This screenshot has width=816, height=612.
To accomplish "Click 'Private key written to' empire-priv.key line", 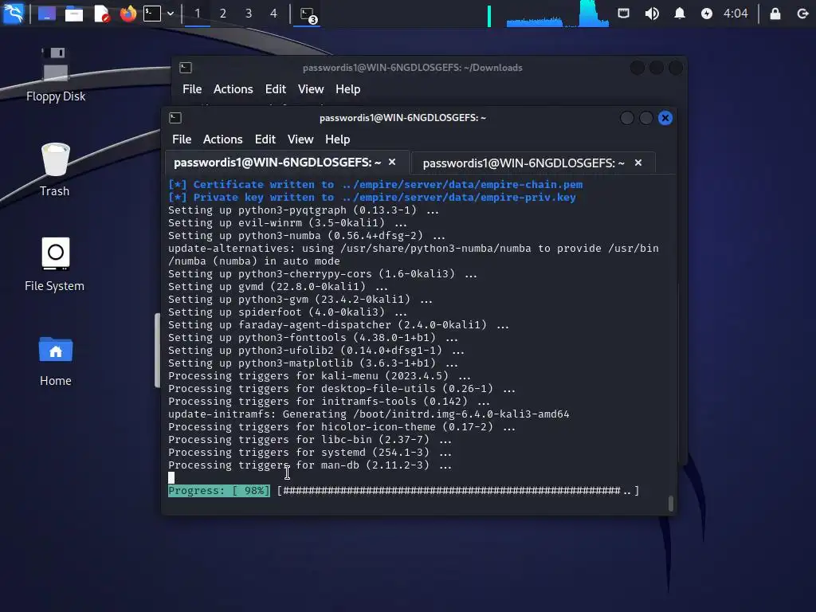I will click(x=371, y=198).
